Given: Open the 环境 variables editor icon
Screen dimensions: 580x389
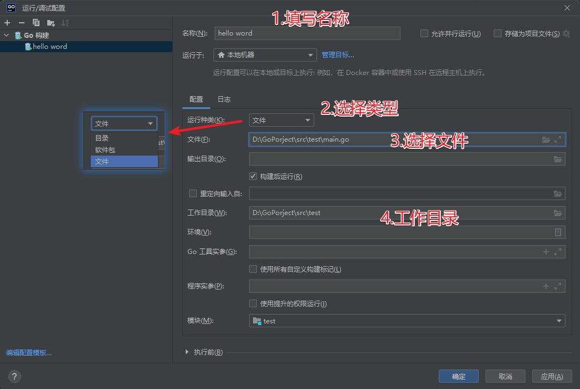Looking at the screenshot, I should [558, 232].
